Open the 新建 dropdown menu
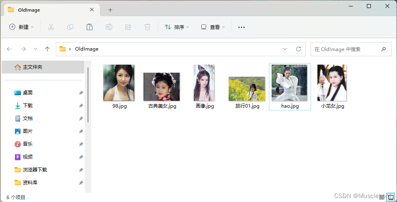Screen dimensions: 397x202 21,27
